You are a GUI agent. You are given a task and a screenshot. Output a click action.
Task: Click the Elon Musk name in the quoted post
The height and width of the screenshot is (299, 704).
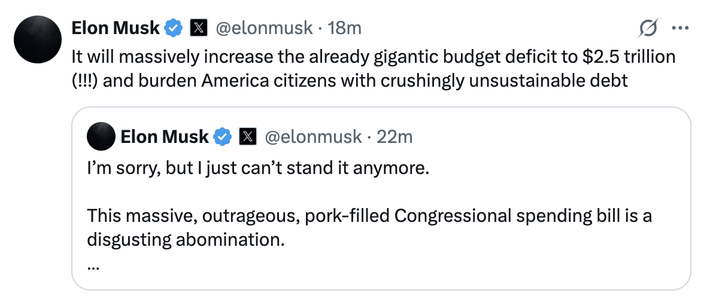click(x=165, y=137)
